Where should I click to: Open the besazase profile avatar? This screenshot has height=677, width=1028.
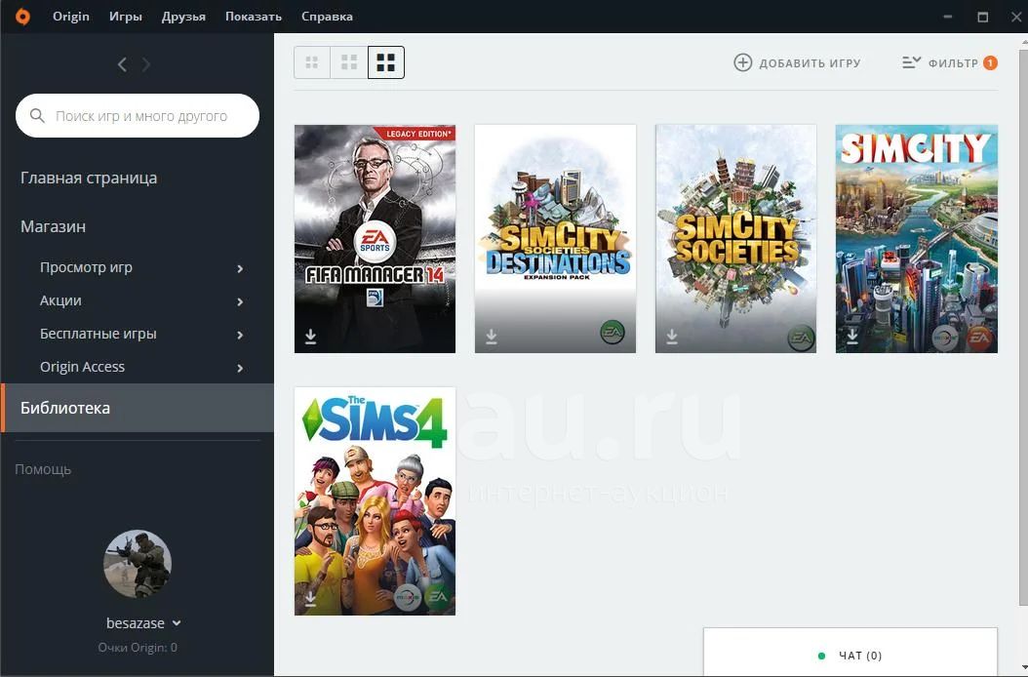point(138,564)
